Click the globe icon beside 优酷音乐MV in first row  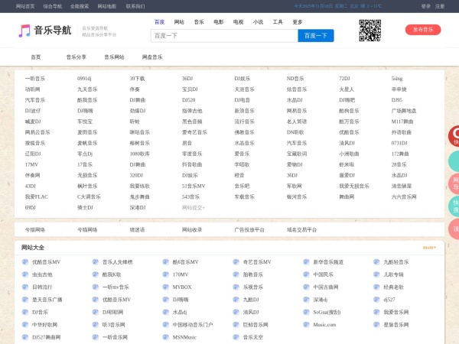25,261
